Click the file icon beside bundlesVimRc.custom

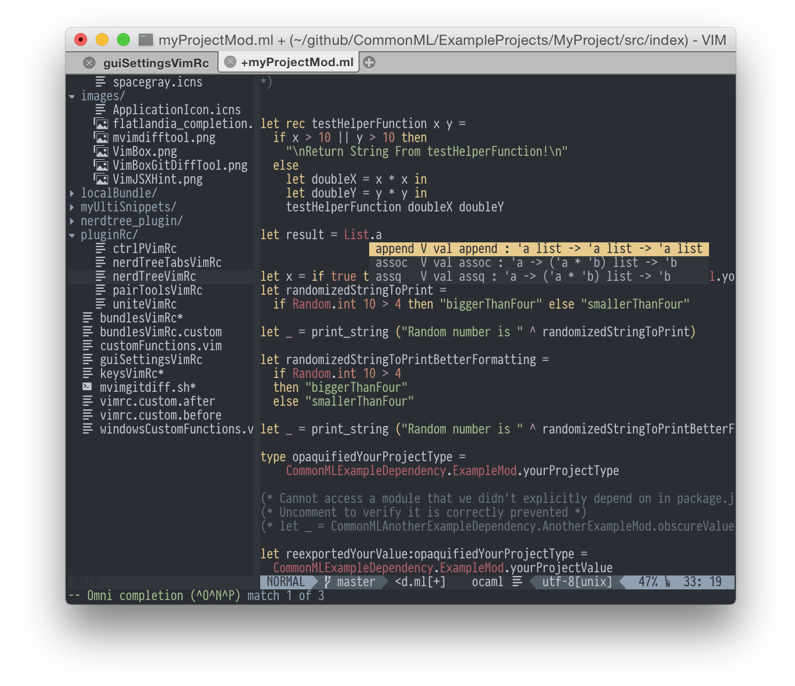[x=88, y=332]
